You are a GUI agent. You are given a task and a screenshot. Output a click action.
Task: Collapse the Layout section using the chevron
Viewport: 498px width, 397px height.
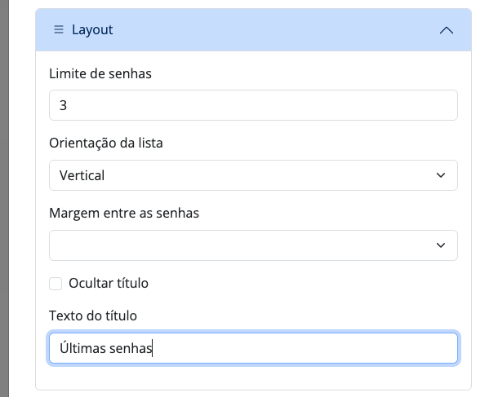[x=446, y=30]
